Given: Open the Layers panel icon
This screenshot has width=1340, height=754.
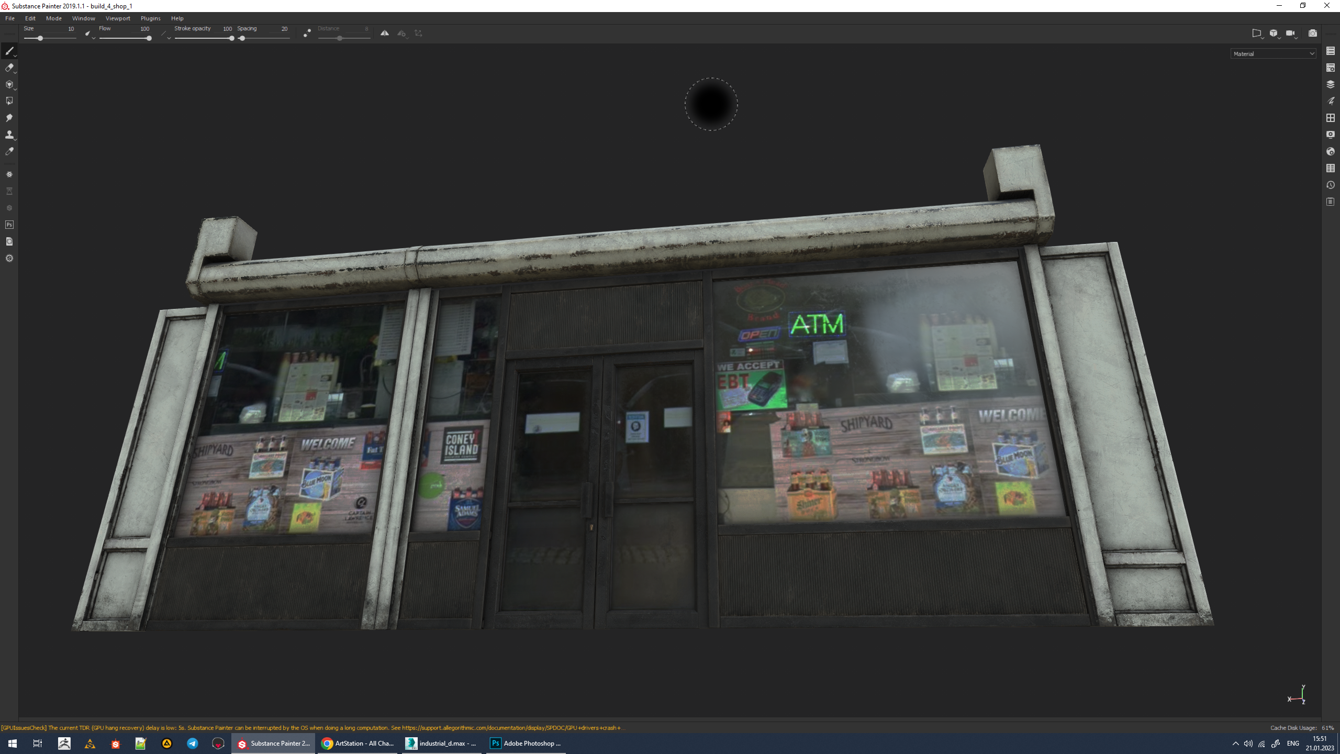Looking at the screenshot, I should click(x=1330, y=84).
